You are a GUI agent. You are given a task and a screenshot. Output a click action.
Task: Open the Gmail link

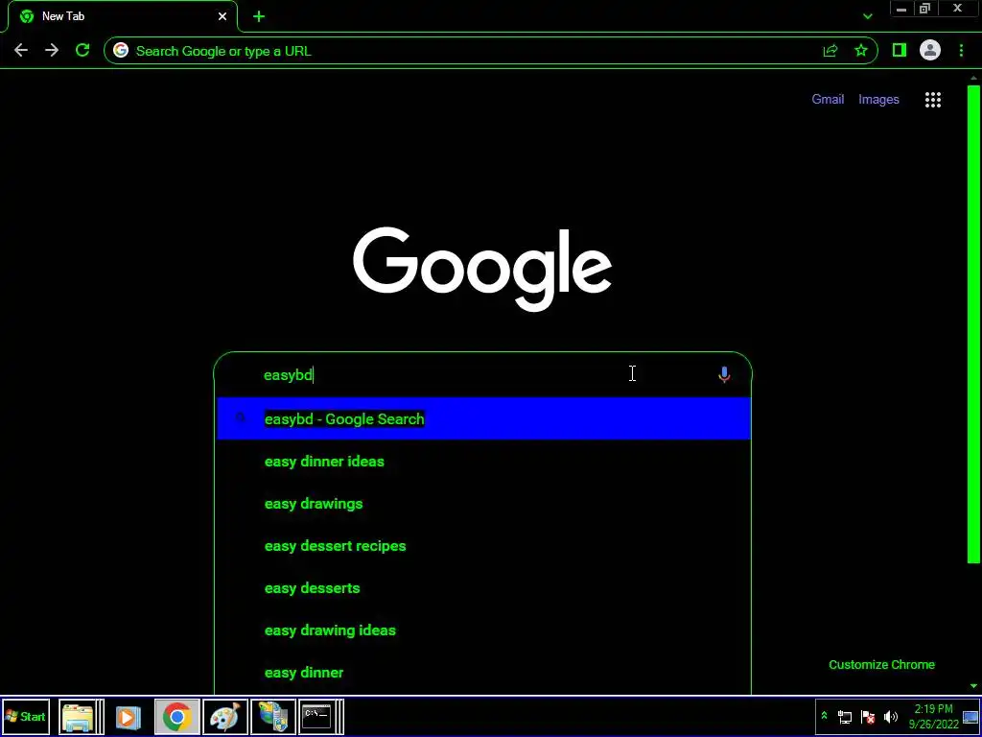click(x=828, y=99)
